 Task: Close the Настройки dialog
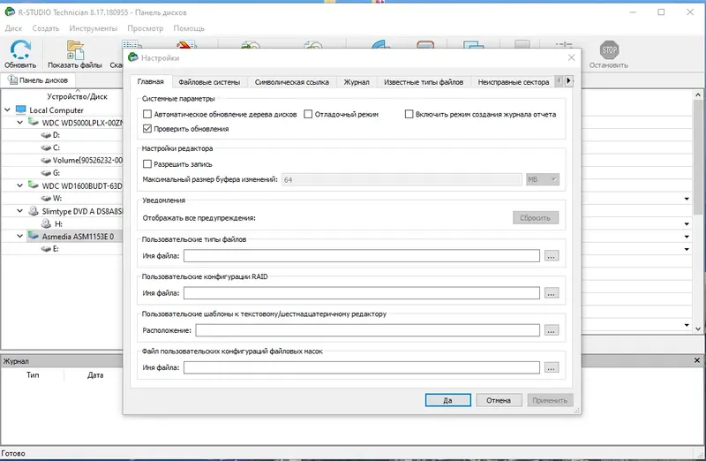pos(571,57)
